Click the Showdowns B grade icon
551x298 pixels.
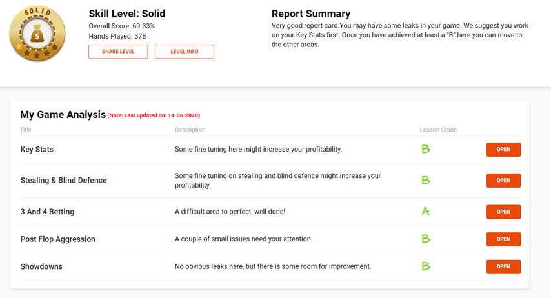[x=426, y=266]
